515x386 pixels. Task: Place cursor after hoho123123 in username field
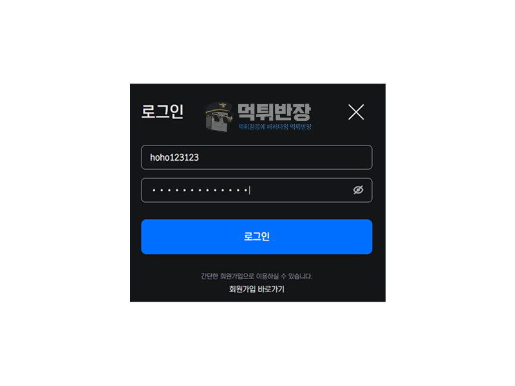200,158
